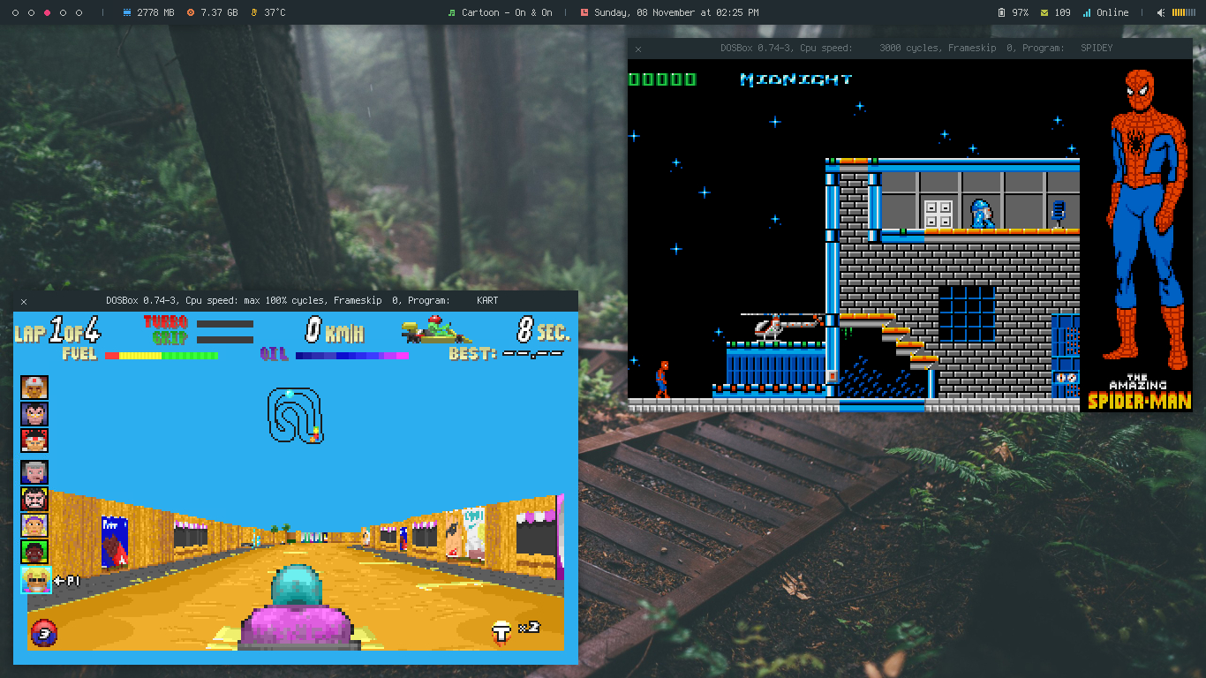1206x678 pixels.
Task: Click the large Spider-Man portrait artwork
Action: pyautogui.click(x=1147, y=218)
